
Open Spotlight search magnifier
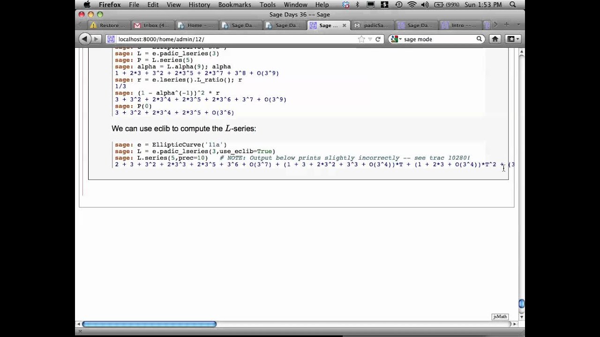[x=512, y=5]
